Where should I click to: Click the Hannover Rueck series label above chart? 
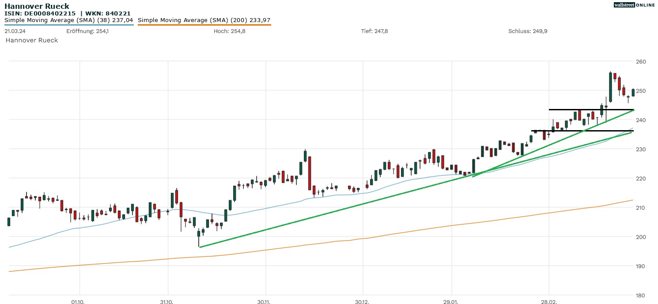click(x=31, y=40)
